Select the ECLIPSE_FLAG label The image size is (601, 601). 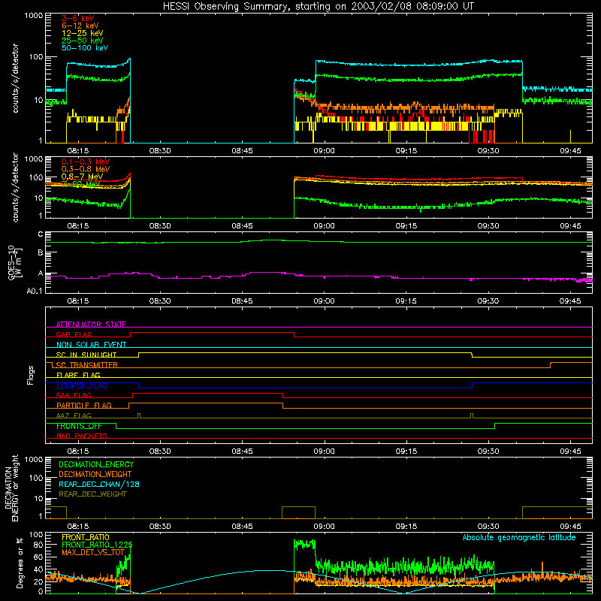click(82, 385)
